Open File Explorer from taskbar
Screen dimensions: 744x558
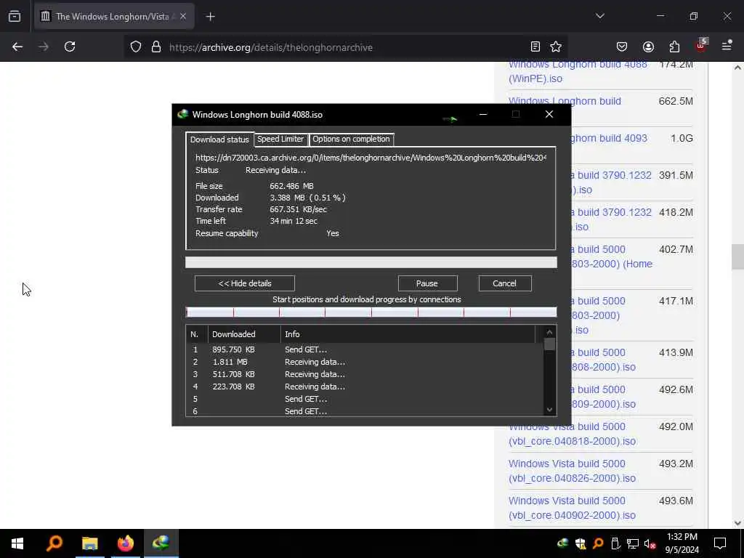pyautogui.click(x=89, y=543)
